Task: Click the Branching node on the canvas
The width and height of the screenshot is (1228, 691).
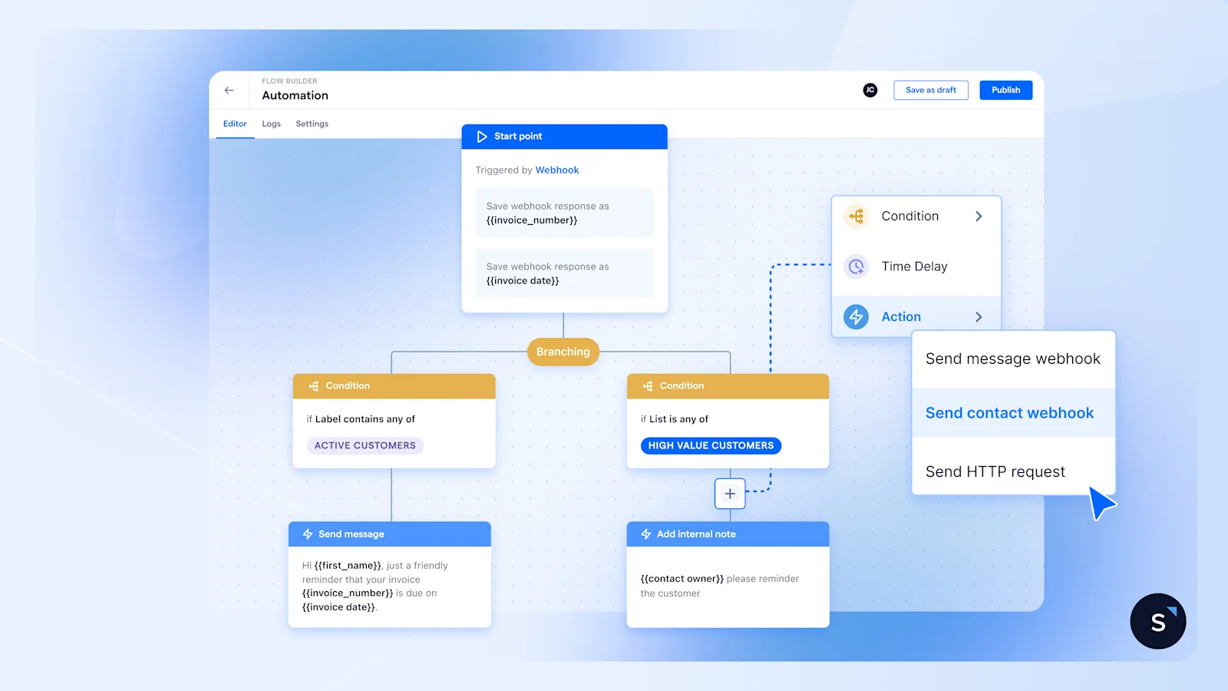Action: tap(563, 352)
